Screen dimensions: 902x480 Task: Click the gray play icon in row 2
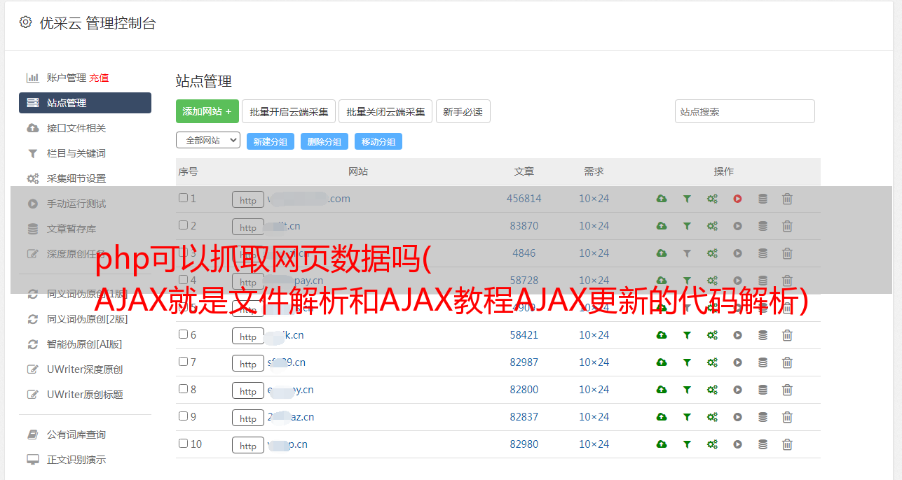tap(737, 226)
